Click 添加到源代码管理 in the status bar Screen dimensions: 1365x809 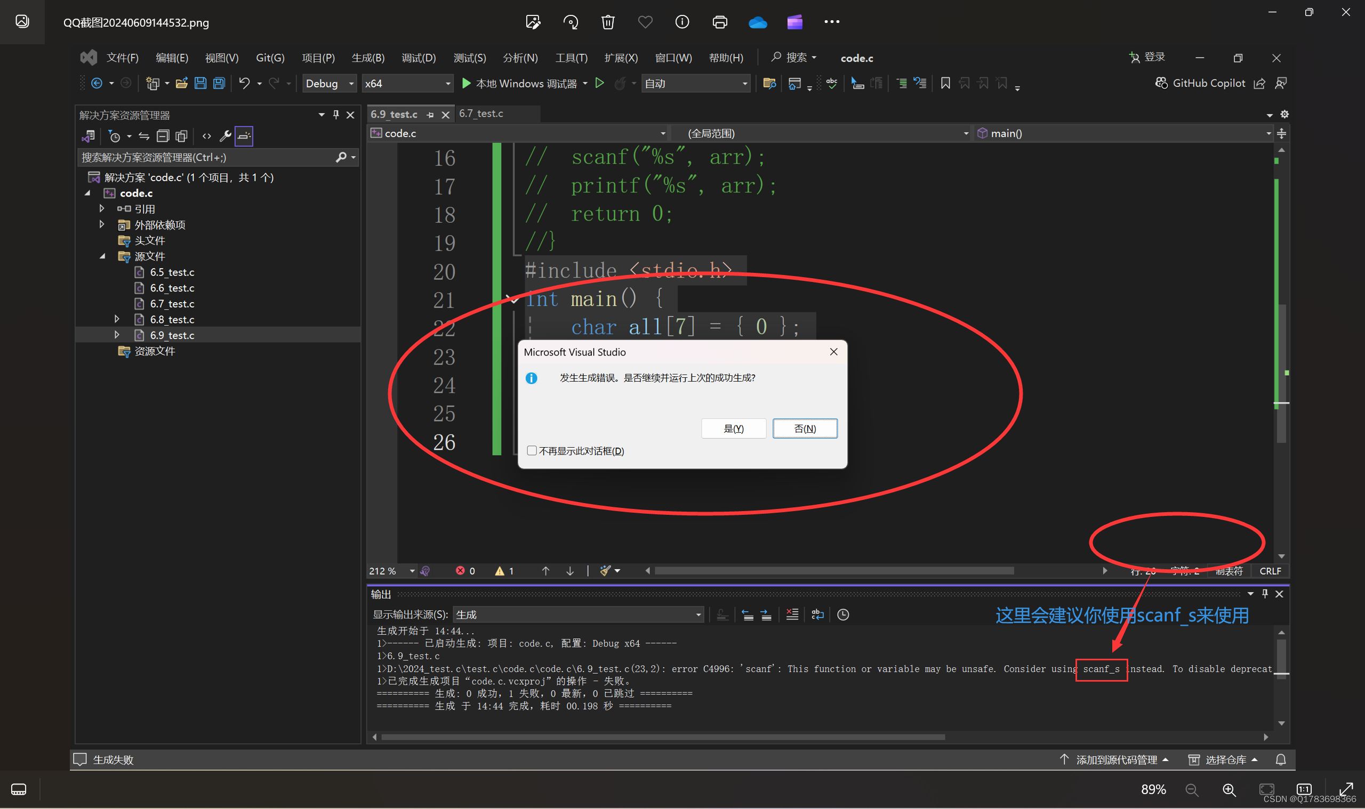[x=1114, y=759]
